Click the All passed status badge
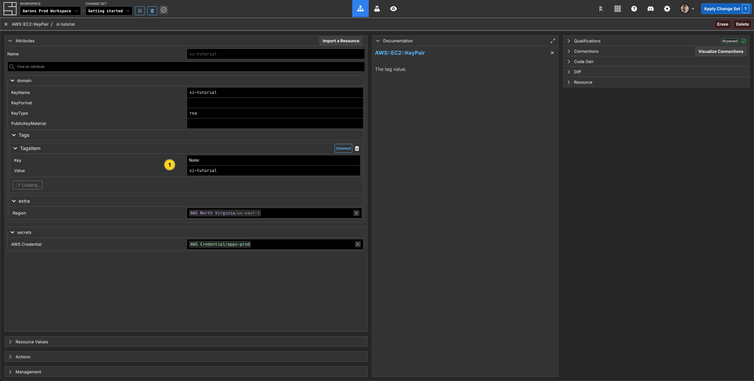Screen dimensions: 754x381 point(729,41)
